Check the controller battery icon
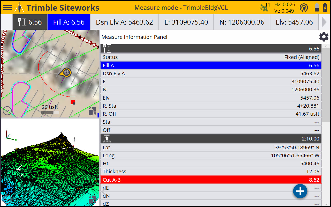The image size is (331, 207). (317, 8)
